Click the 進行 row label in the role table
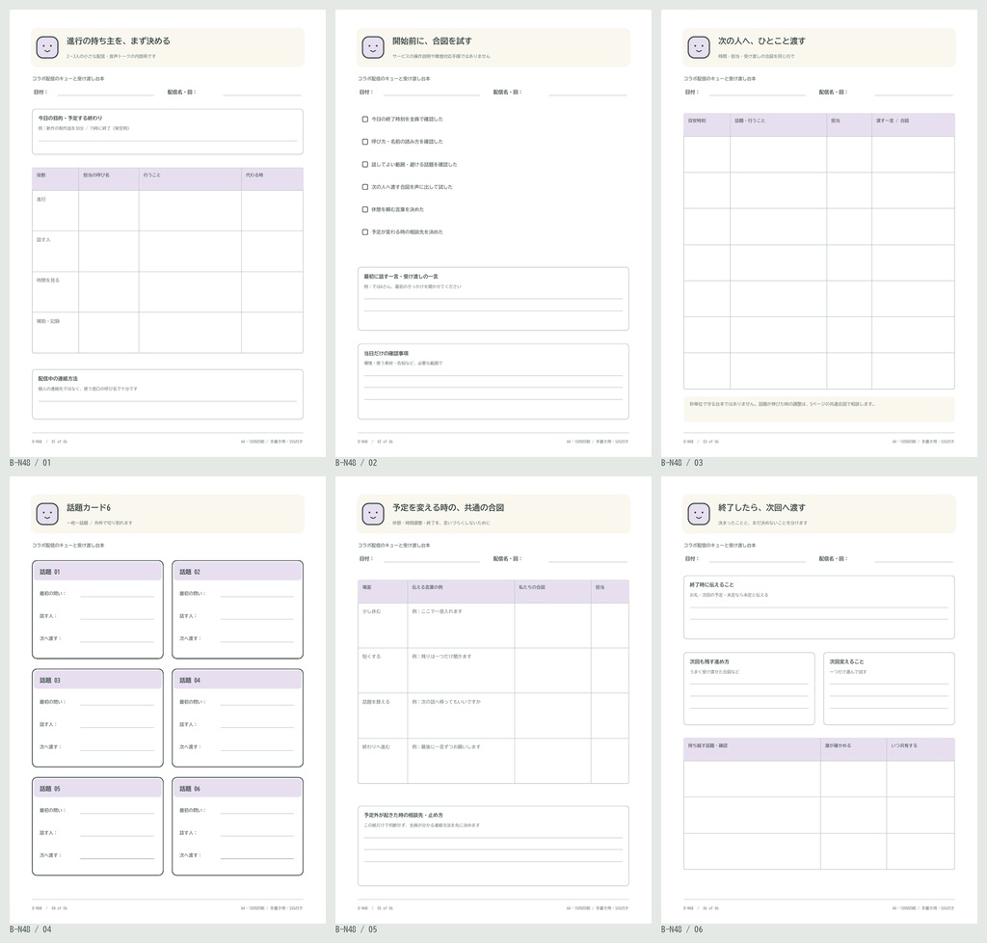The height and width of the screenshot is (943, 987). (x=40, y=200)
